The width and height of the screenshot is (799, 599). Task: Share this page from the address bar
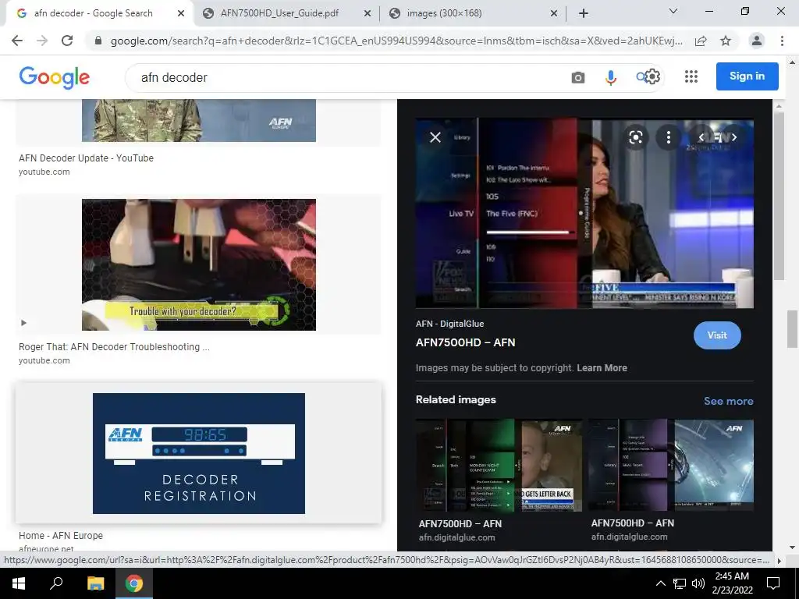click(x=701, y=41)
